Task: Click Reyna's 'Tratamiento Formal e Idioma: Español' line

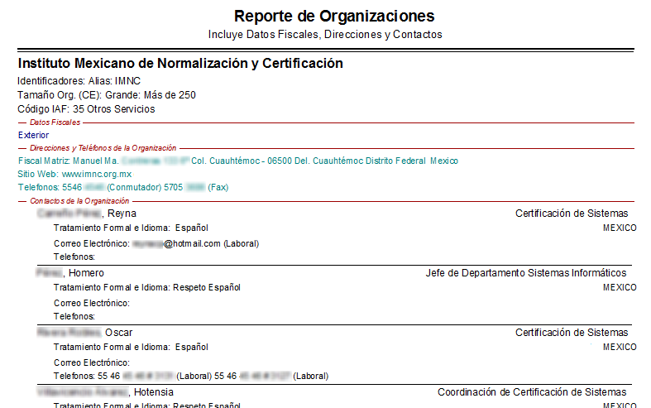Action: [x=131, y=228]
